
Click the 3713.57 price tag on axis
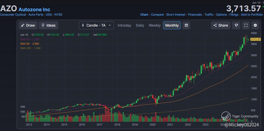[256, 39]
